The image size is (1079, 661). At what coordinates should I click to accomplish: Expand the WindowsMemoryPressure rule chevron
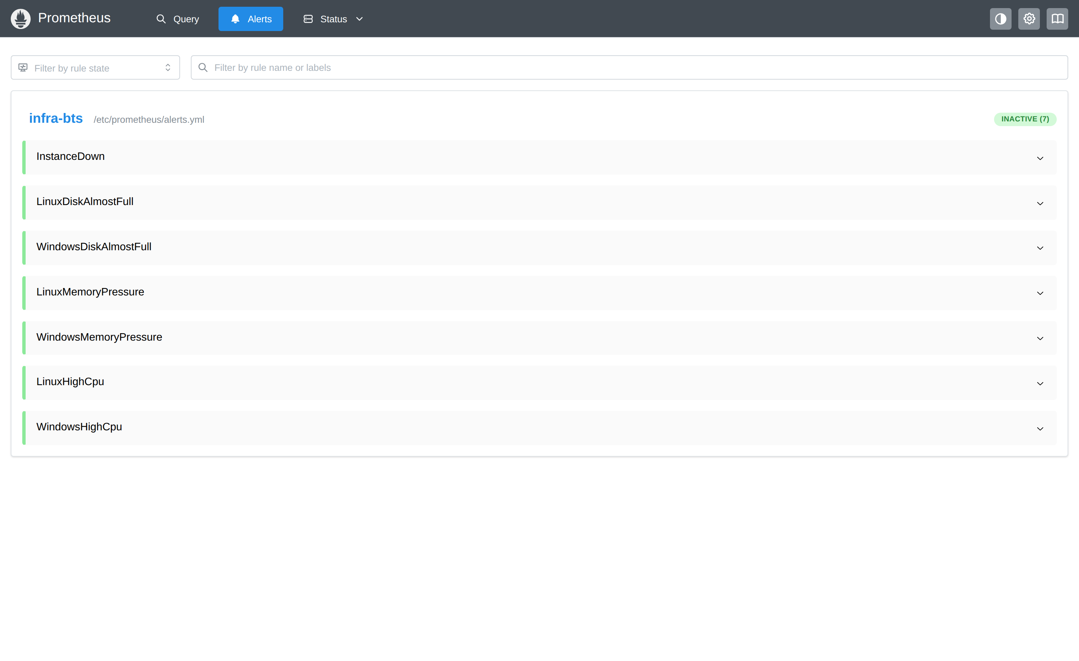(1040, 338)
